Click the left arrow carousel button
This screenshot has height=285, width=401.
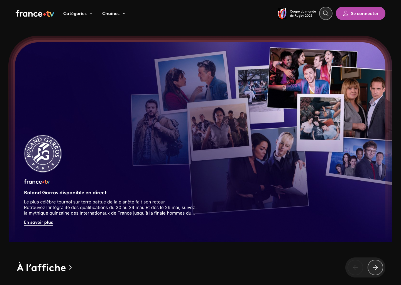[x=355, y=267]
